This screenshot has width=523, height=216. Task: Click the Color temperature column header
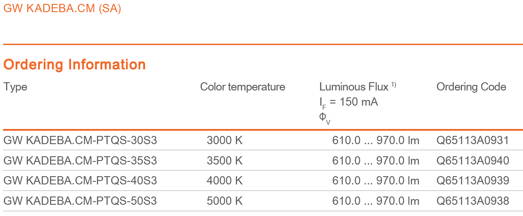(242, 87)
